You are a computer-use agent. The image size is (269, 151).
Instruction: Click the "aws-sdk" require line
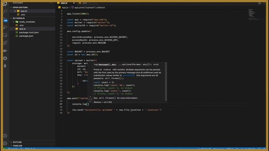click(x=87, y=20)
